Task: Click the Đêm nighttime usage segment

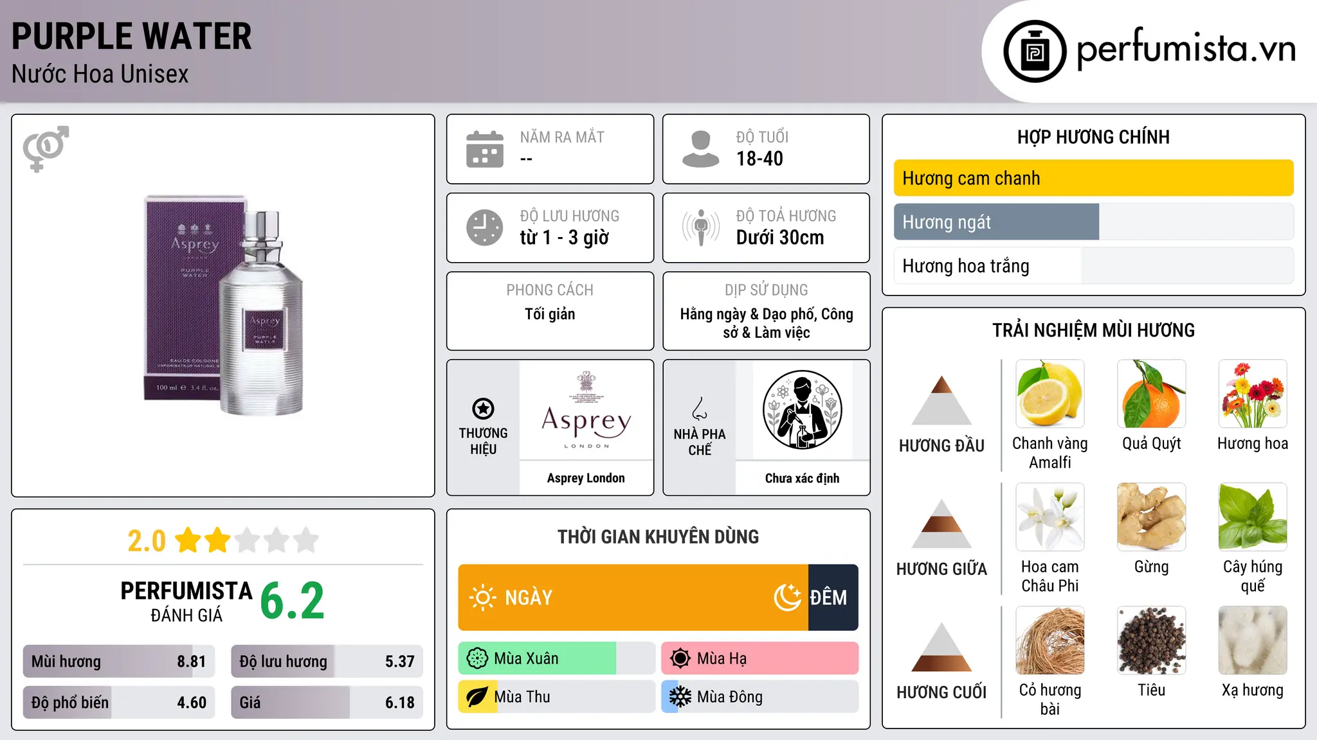Action: coord(833,597)
